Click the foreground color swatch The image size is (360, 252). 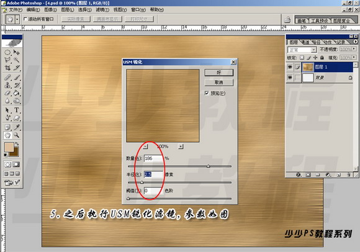coord(9,147)
